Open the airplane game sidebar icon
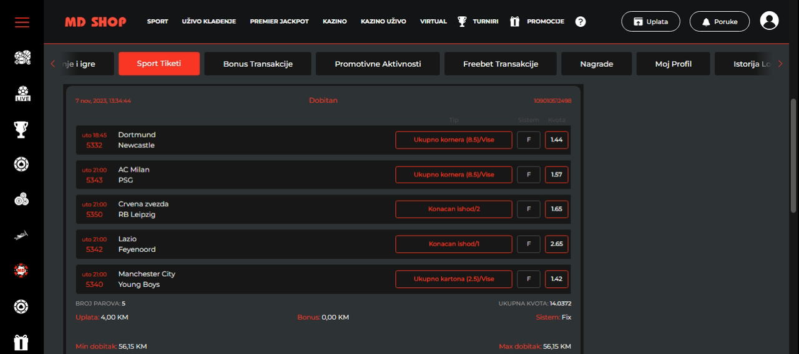The width and height of the screenshot is (799, 354). [22, 236]
